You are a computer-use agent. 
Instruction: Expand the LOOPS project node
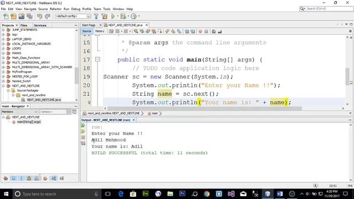tap(3, 49)
